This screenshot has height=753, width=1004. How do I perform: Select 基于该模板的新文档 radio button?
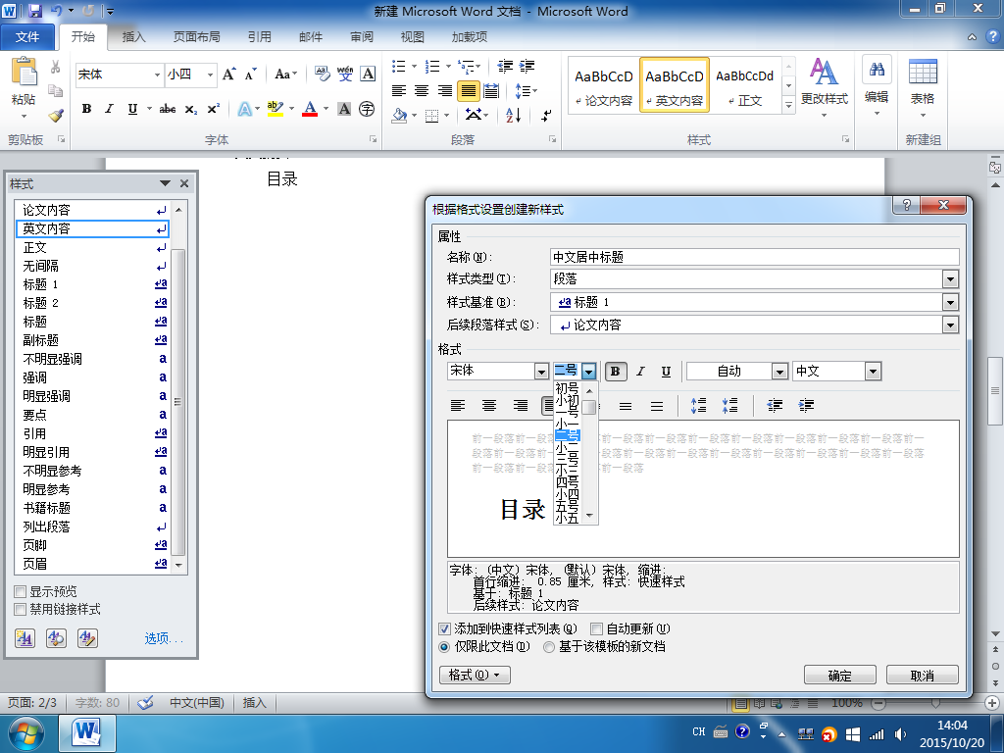tap(549, 647)
